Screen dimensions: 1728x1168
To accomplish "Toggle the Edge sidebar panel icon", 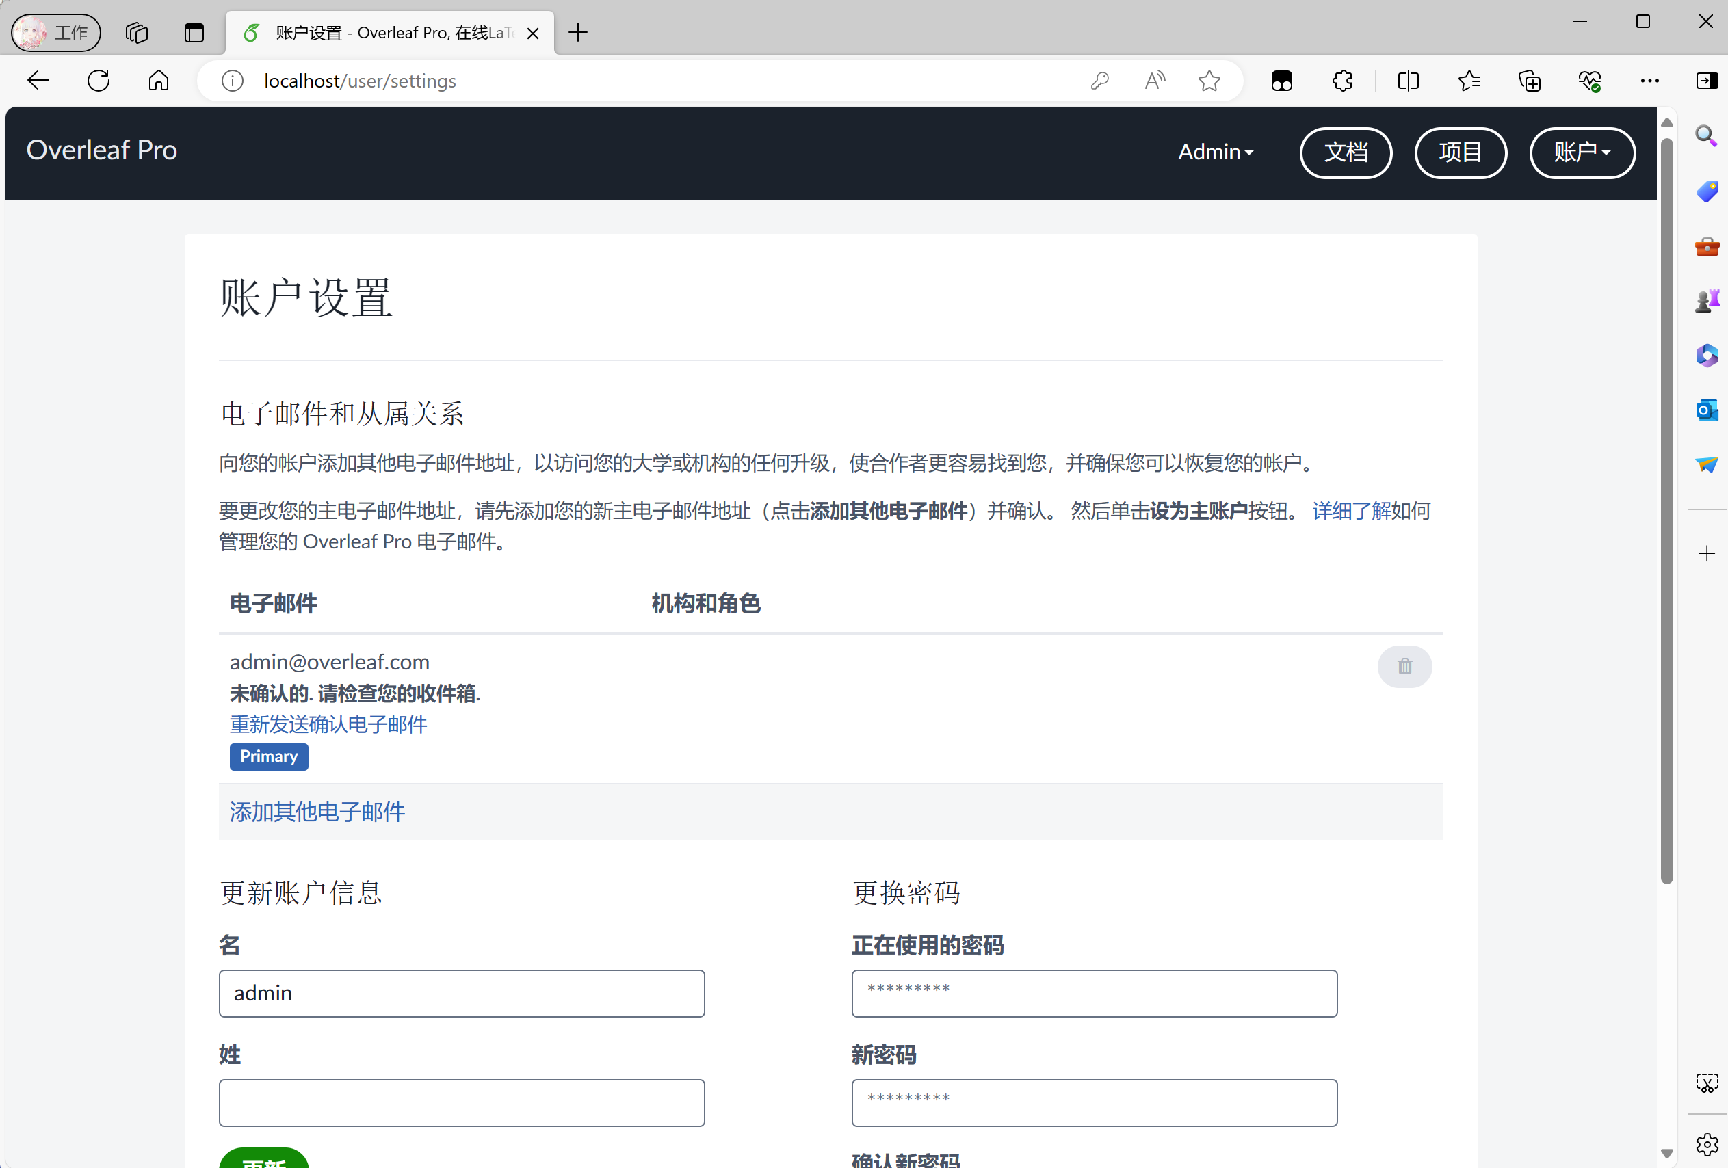I will click(1706, 80).
